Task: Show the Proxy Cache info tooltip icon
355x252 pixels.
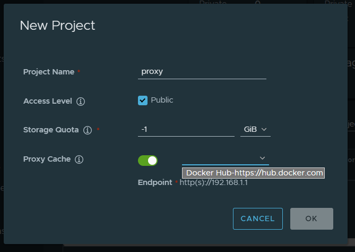Action: 80,159
